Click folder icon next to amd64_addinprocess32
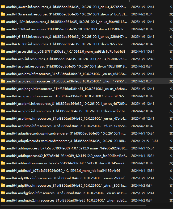The image size is (173, 209). tap(3, 156)
